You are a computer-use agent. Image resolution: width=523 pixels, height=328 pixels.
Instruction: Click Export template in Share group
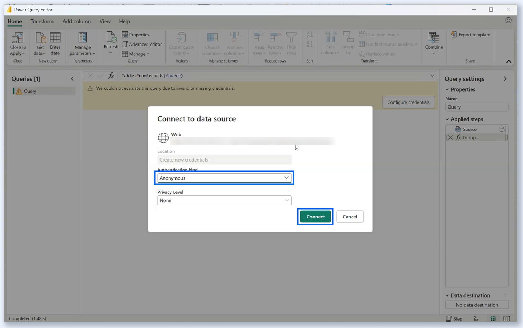click(471, 35)
